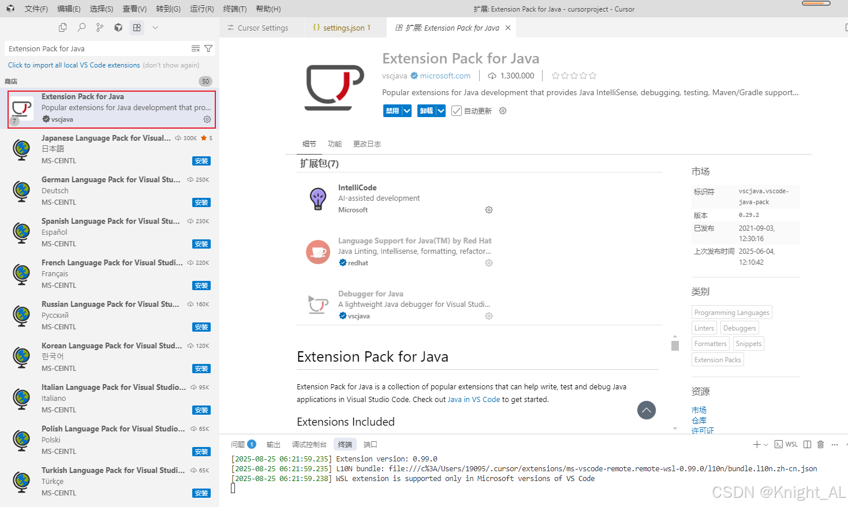Install Russian Language Pack
Screen dimensions: 848x507
(x=201, y=327)
